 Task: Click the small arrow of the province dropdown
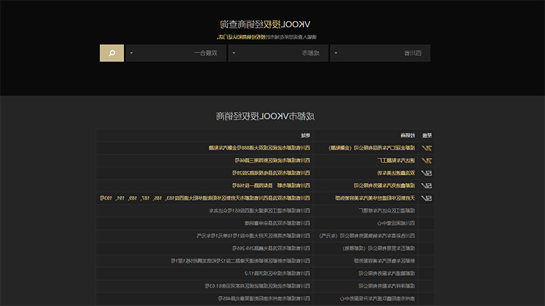[336, 53]
